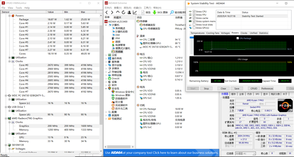Toggle the Stress CPU checkbox

coord(194,11)
